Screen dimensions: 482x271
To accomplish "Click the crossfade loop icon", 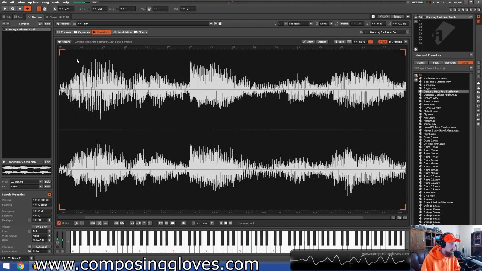I will click(x=183, y=223).
